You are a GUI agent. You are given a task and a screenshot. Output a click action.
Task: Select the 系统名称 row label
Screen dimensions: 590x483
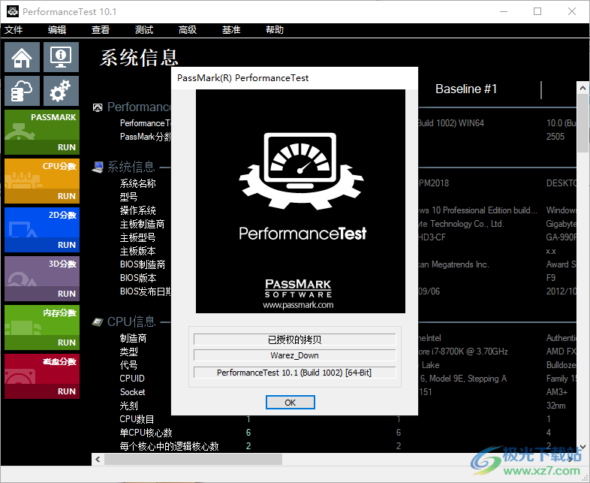137,183
